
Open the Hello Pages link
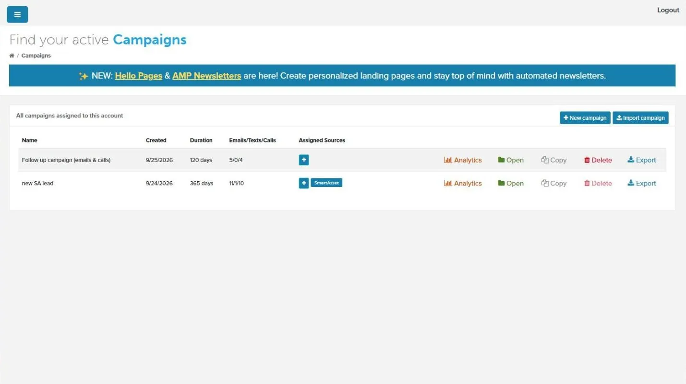139,76
